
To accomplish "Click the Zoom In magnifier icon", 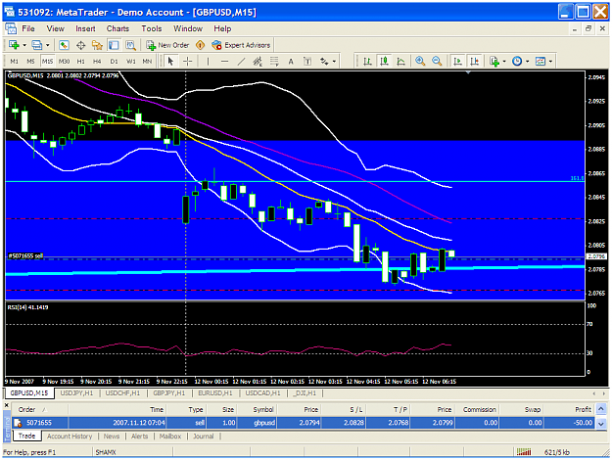I will 420,62.
